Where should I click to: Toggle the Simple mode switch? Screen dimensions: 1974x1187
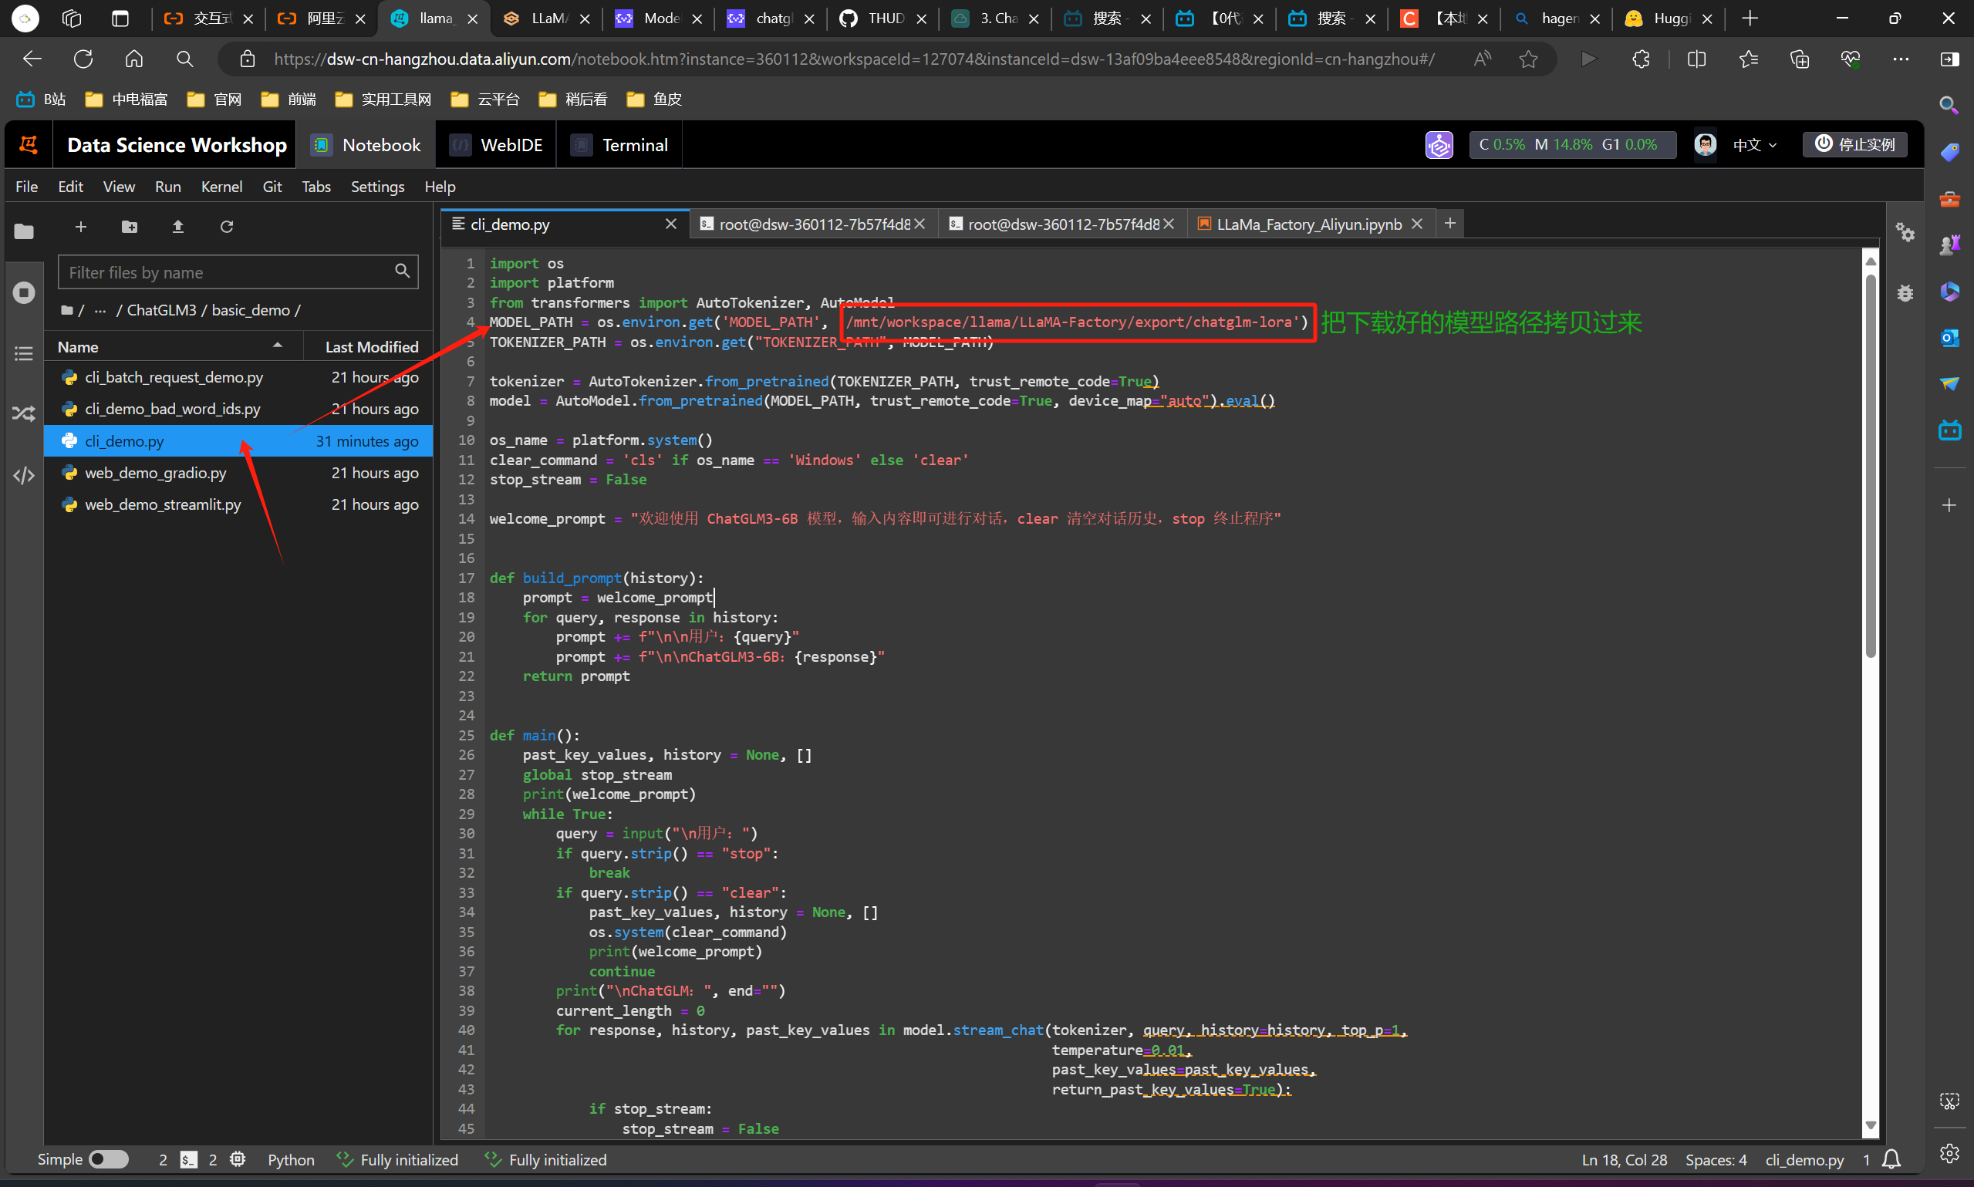tap(109, 1159)
